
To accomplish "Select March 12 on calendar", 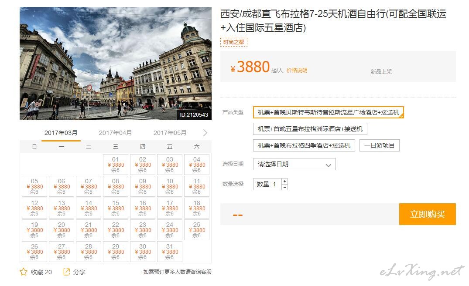I will pos(34,208).
